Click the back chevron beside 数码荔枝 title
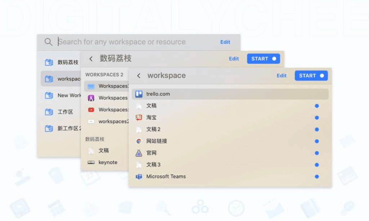369x221 pixels. pos(90,58)
